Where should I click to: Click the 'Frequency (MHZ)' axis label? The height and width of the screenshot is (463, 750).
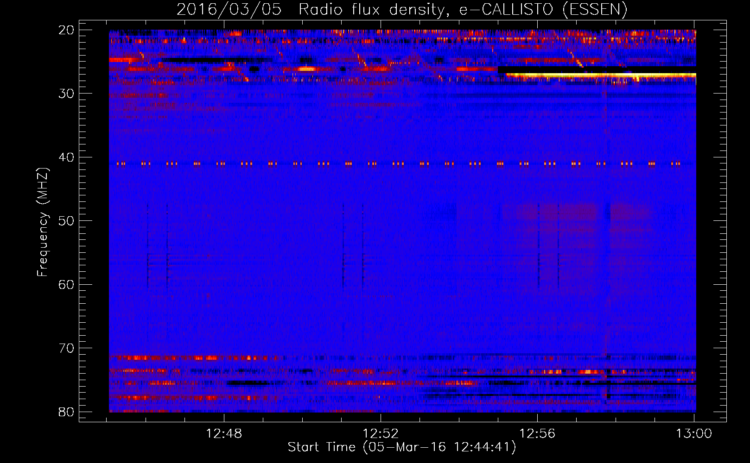click(x=43, y=222)
